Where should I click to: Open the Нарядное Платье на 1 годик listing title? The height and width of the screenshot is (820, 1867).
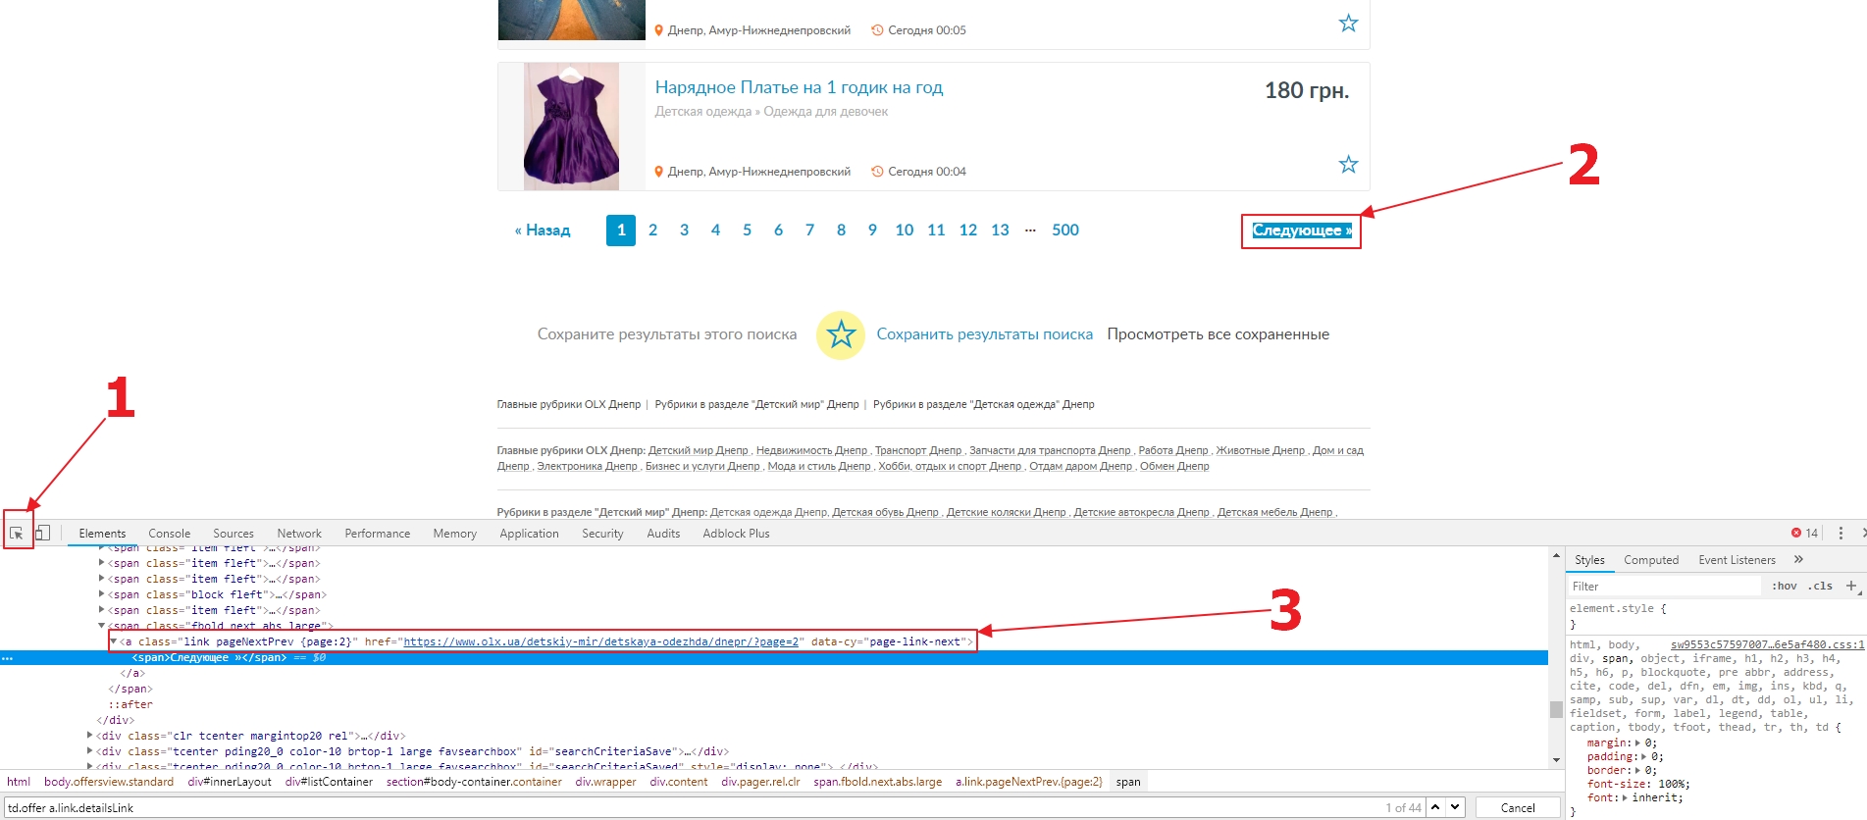pos(799,87)
